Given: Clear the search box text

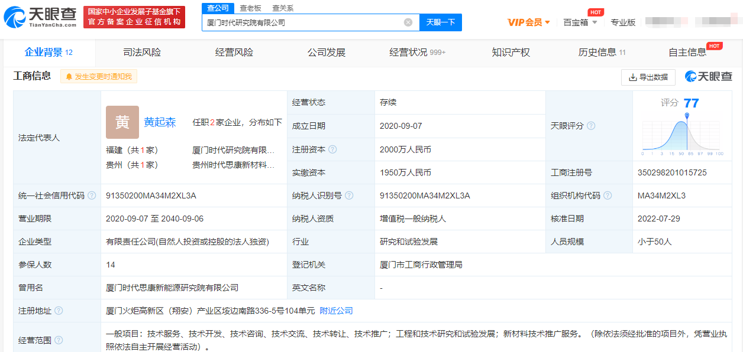Looking at the screenshot, I should [x=408, y=22].
